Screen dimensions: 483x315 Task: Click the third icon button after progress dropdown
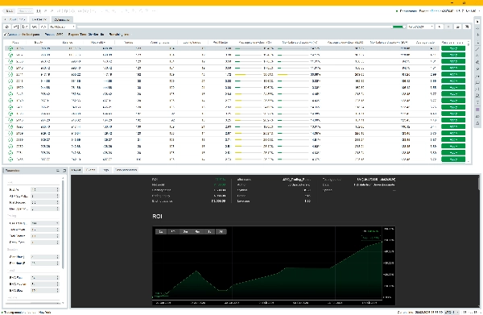(458, 27)
